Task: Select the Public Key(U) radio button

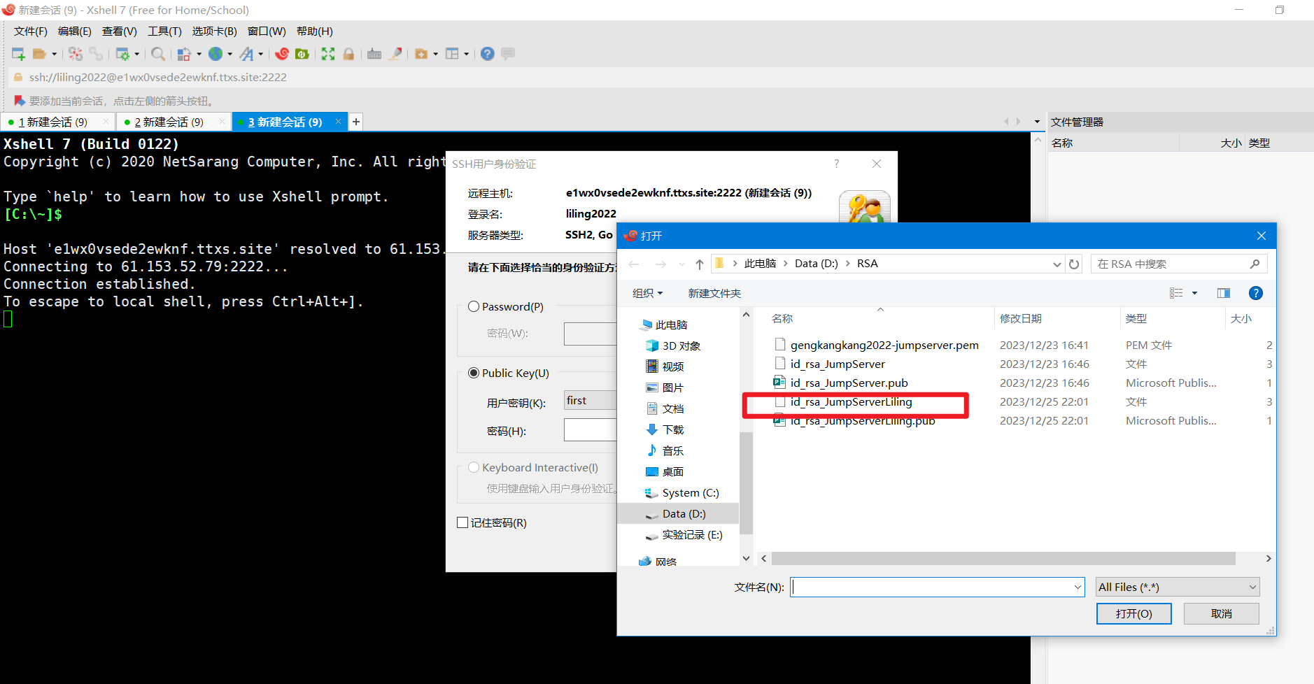Action: pos(474,373)
